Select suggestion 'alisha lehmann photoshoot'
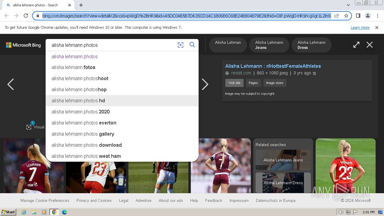 122,79
